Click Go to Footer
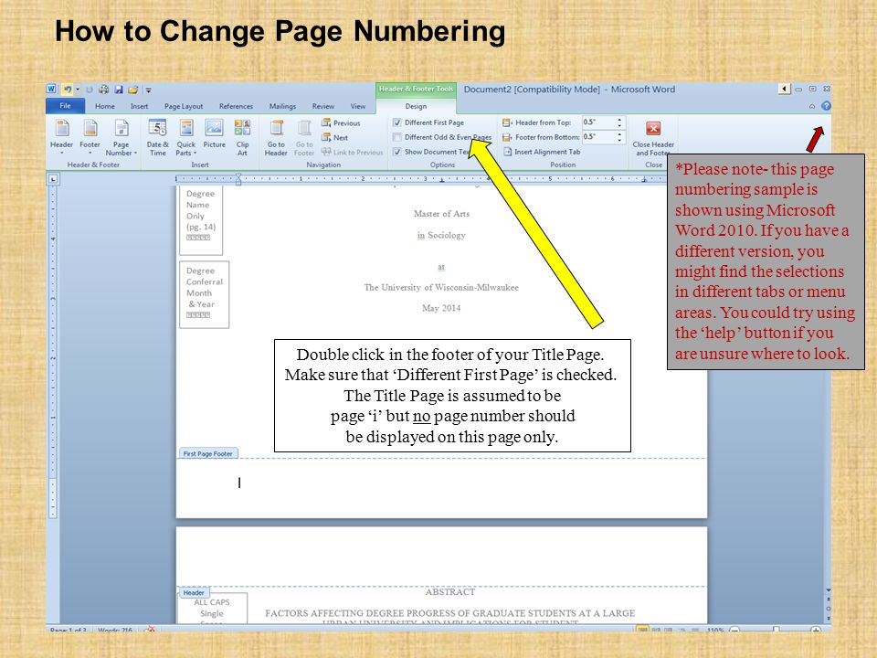The image size is (877, 658). 304,137
